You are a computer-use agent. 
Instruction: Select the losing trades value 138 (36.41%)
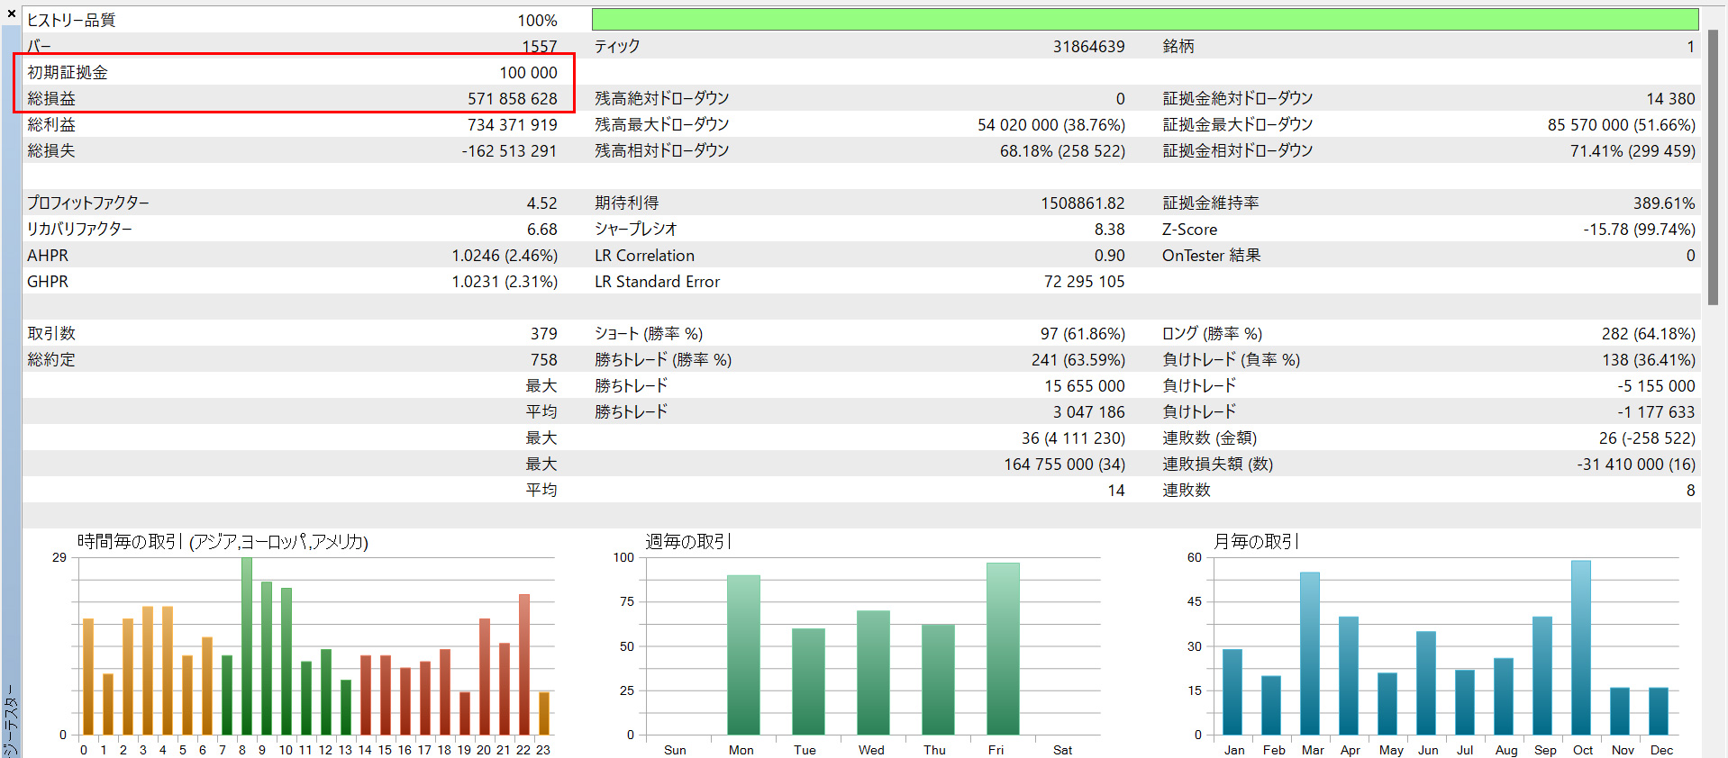coord(1649,359)
